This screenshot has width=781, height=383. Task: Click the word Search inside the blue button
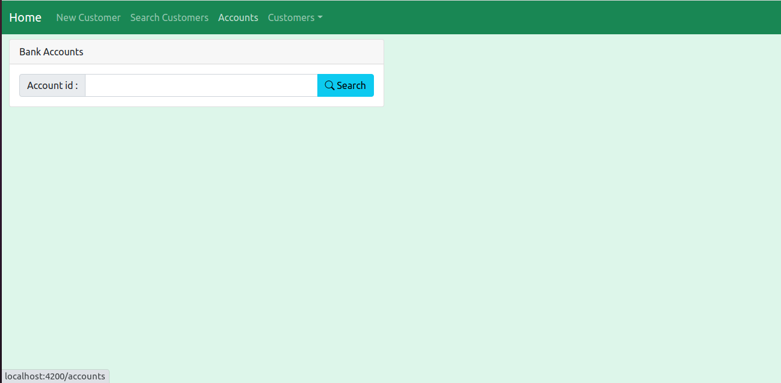pyautogui.click(x=351, y=85)
